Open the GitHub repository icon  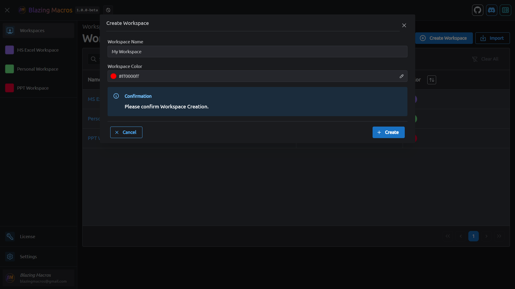(477, 10)
